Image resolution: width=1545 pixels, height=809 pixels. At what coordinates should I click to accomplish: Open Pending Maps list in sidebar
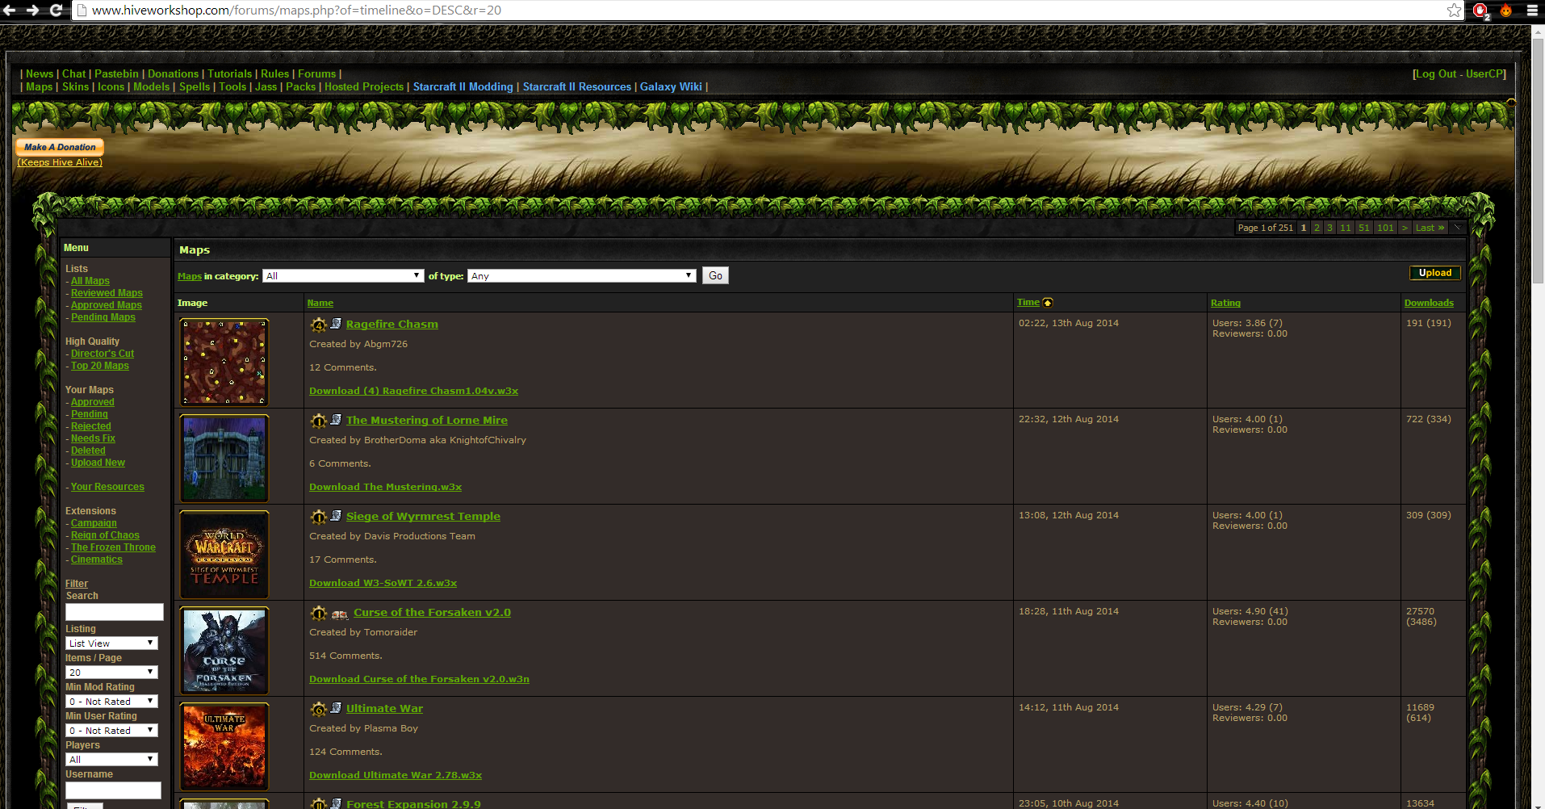103,317
